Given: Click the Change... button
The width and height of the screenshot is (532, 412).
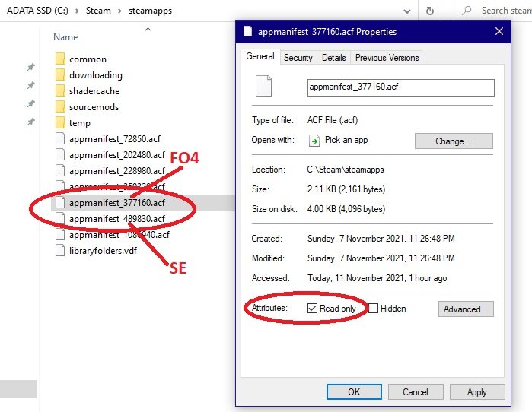Looking at the screenshot, I should [x=454, y=141].
